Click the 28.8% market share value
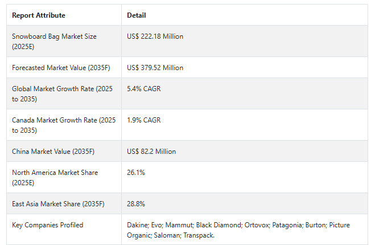This screenshot has height=245, width=371. (136, 204)
